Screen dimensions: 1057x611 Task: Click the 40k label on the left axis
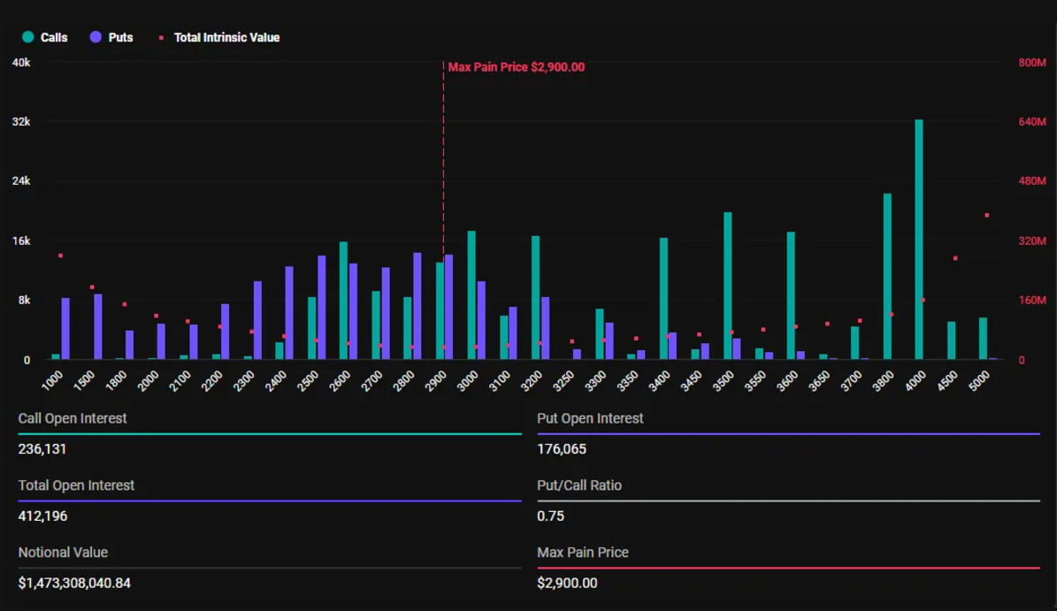pos(21,63)
